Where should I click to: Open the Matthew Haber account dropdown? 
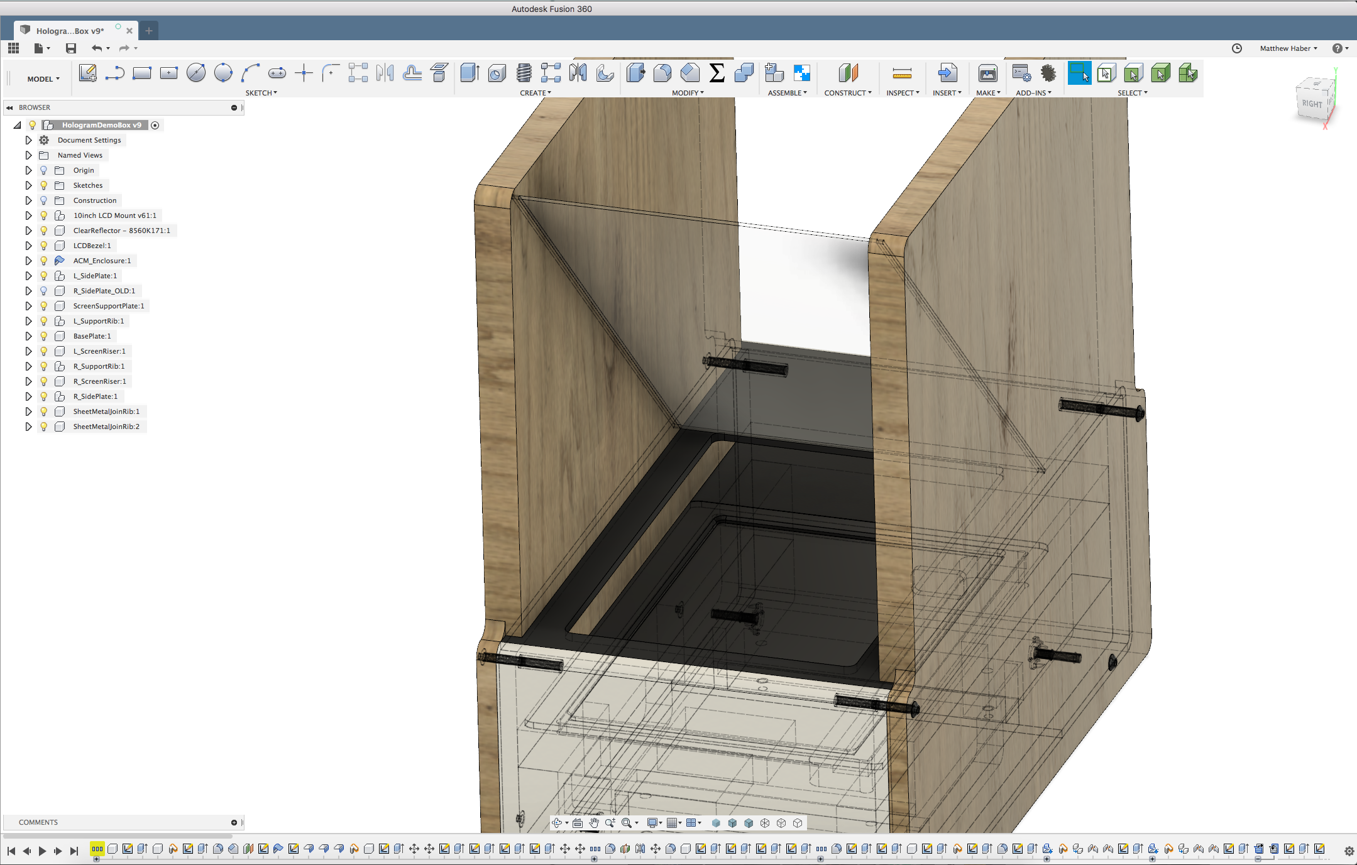tap(1288, 48)
